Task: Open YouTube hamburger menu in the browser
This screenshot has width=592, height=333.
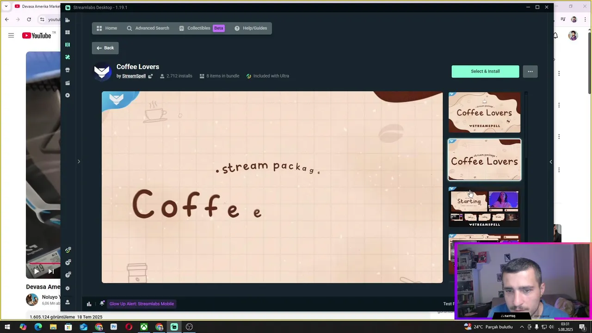Action: click(11, 36)
